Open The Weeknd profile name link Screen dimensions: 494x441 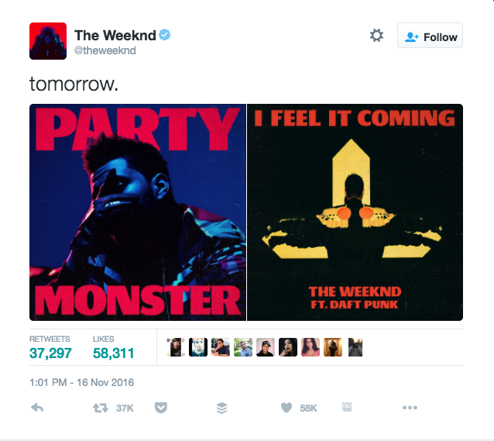(x=115, y=35)
